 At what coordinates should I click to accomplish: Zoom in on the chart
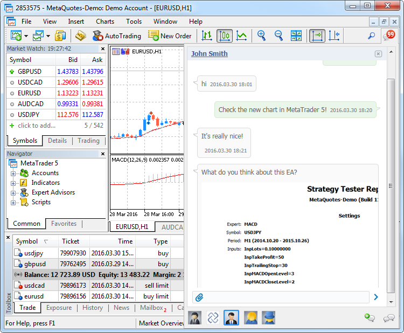[262, 36]
